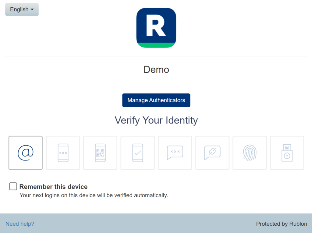Viewport: 312px width, 233px height.
Task: Choose the YubiKey security key icon
Action: pos(287,153)
